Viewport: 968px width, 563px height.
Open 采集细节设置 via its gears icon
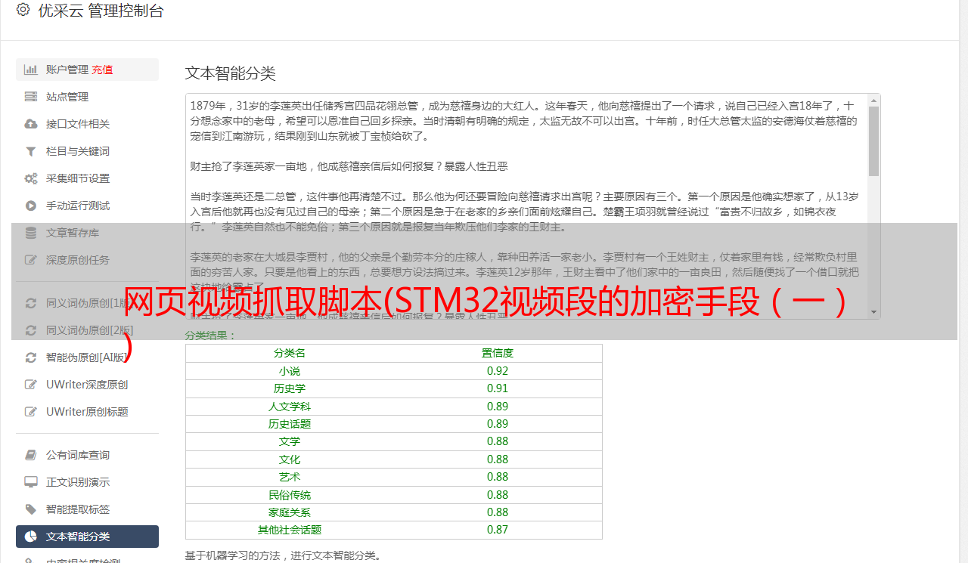(31, 178)
